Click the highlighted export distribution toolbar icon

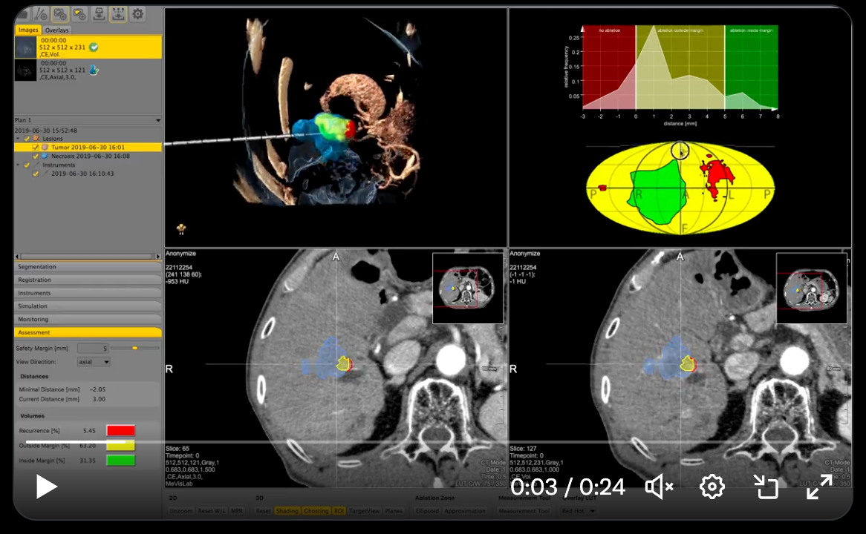click(x=118, y=14)
